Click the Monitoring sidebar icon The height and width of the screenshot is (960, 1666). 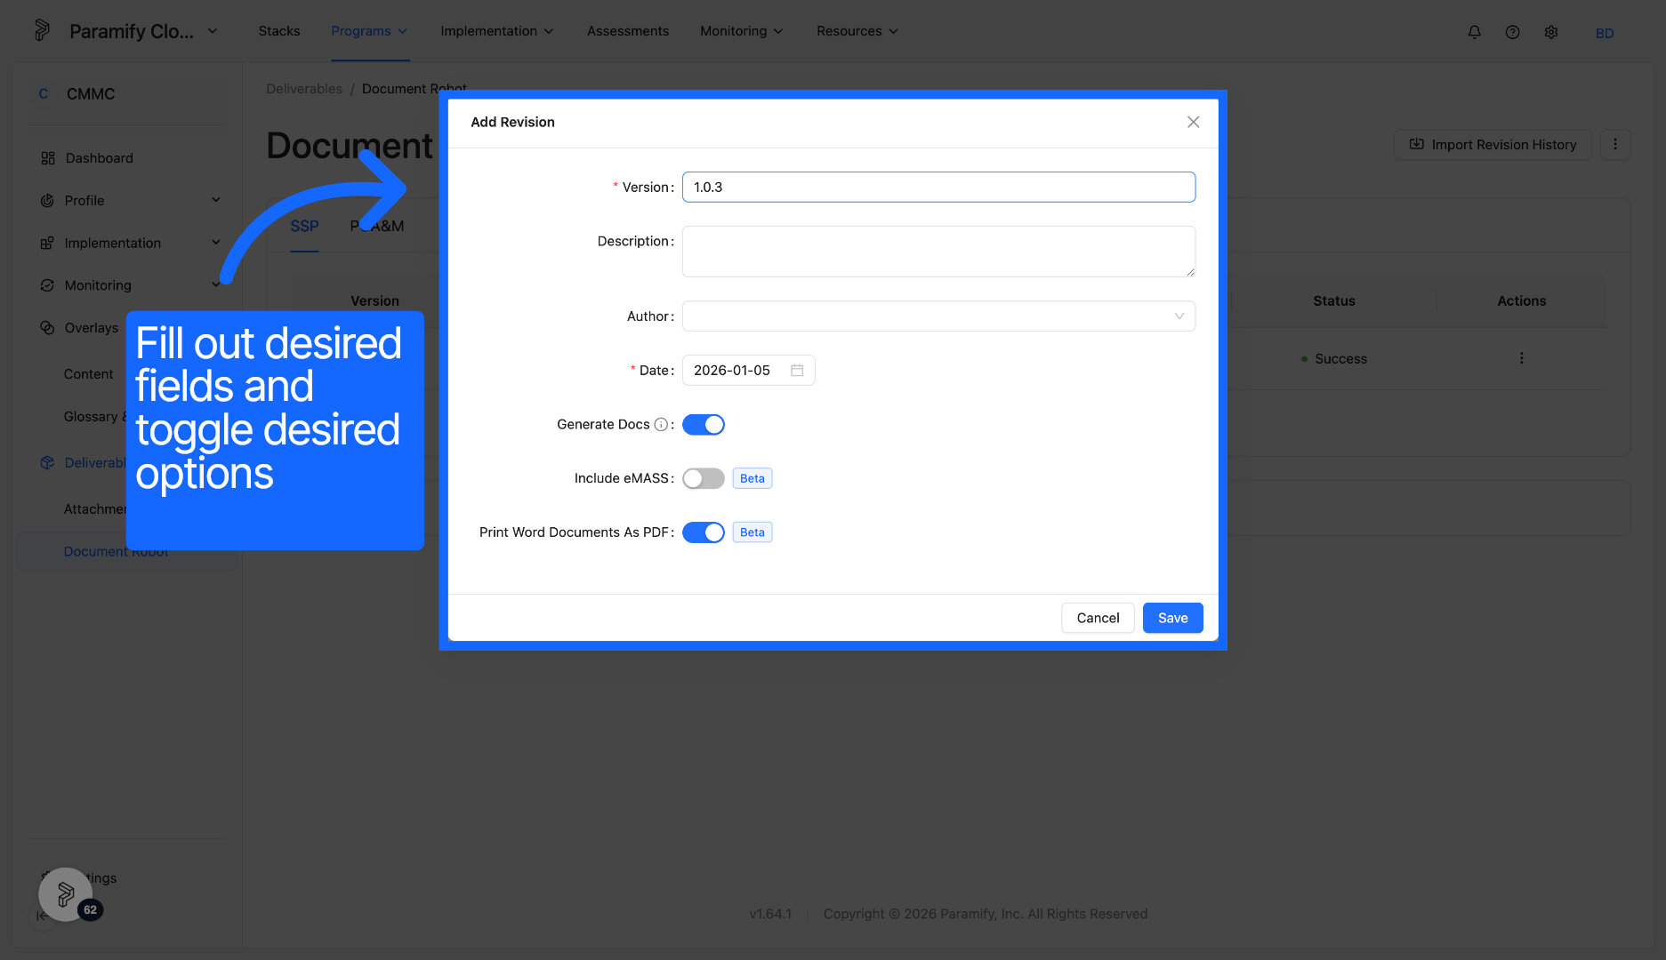point(47,285)
